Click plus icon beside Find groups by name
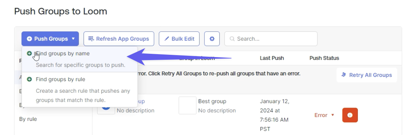 tap(30, 53)
